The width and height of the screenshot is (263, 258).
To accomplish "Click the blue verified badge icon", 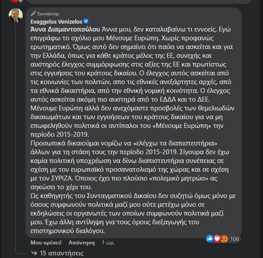I will click(86, 21).
